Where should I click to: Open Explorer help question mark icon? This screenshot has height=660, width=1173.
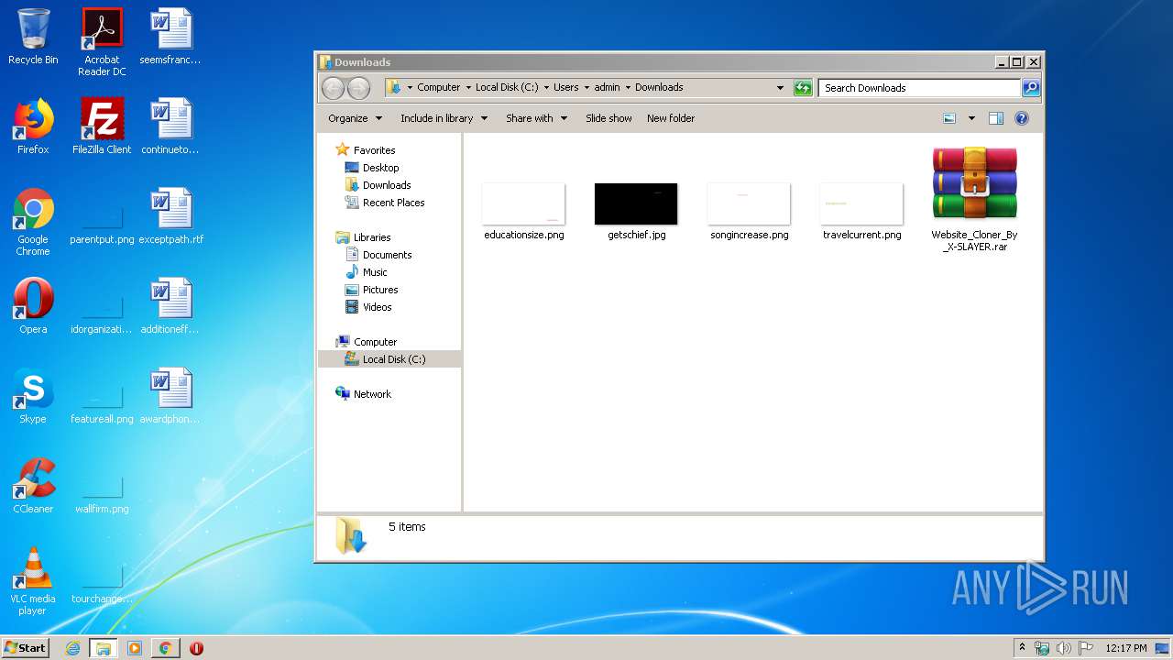1022,118
